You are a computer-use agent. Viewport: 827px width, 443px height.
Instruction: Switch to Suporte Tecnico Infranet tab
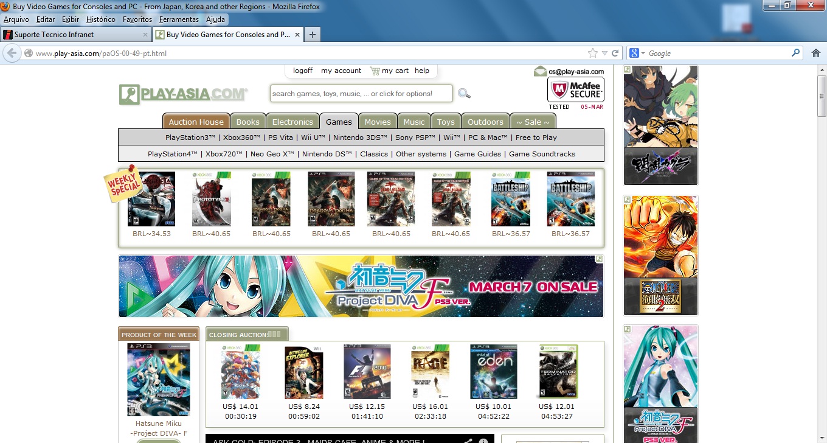coord(75,35)
